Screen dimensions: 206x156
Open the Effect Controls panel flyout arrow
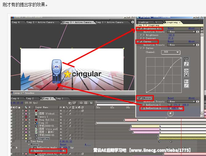click(x=202, y=28)
